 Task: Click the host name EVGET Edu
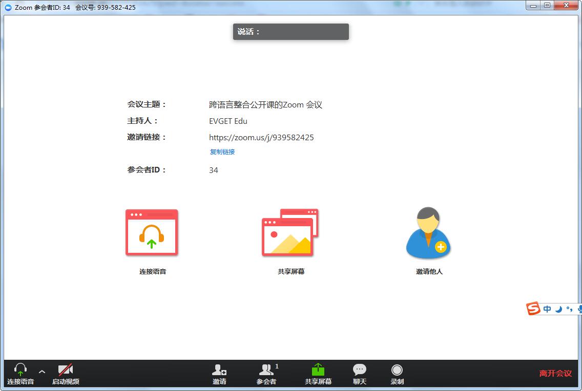coord(228,121)
